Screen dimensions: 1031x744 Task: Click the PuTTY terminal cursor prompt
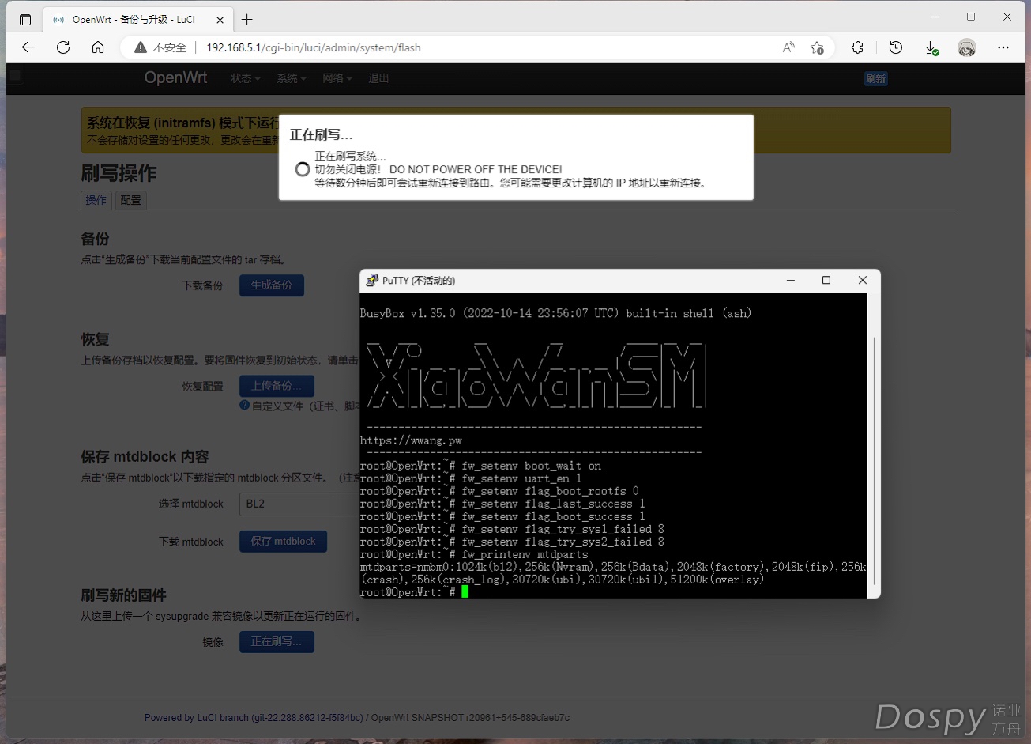[x=465, y=592]
